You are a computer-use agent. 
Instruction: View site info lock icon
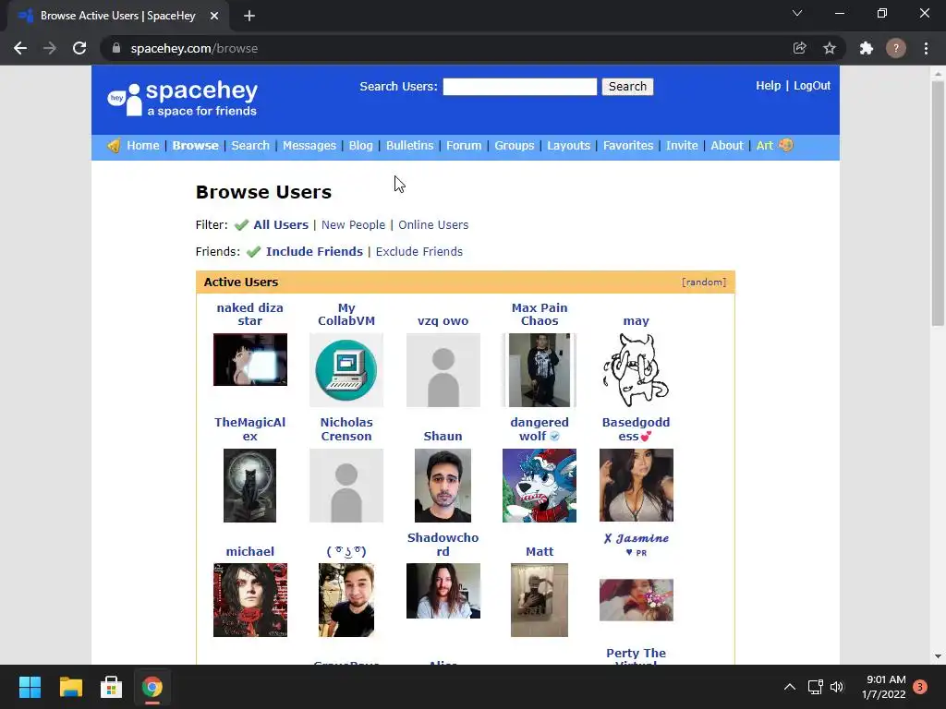116,48
